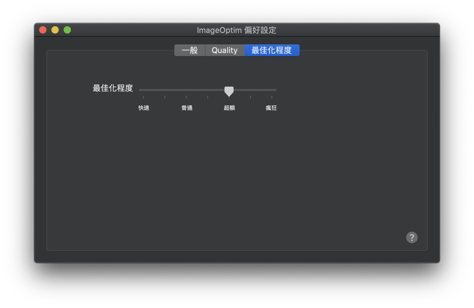Click the 瘋狂 slider label
Image resolution: width=474 pixels, height=308 pixels.
pos(271,108)
